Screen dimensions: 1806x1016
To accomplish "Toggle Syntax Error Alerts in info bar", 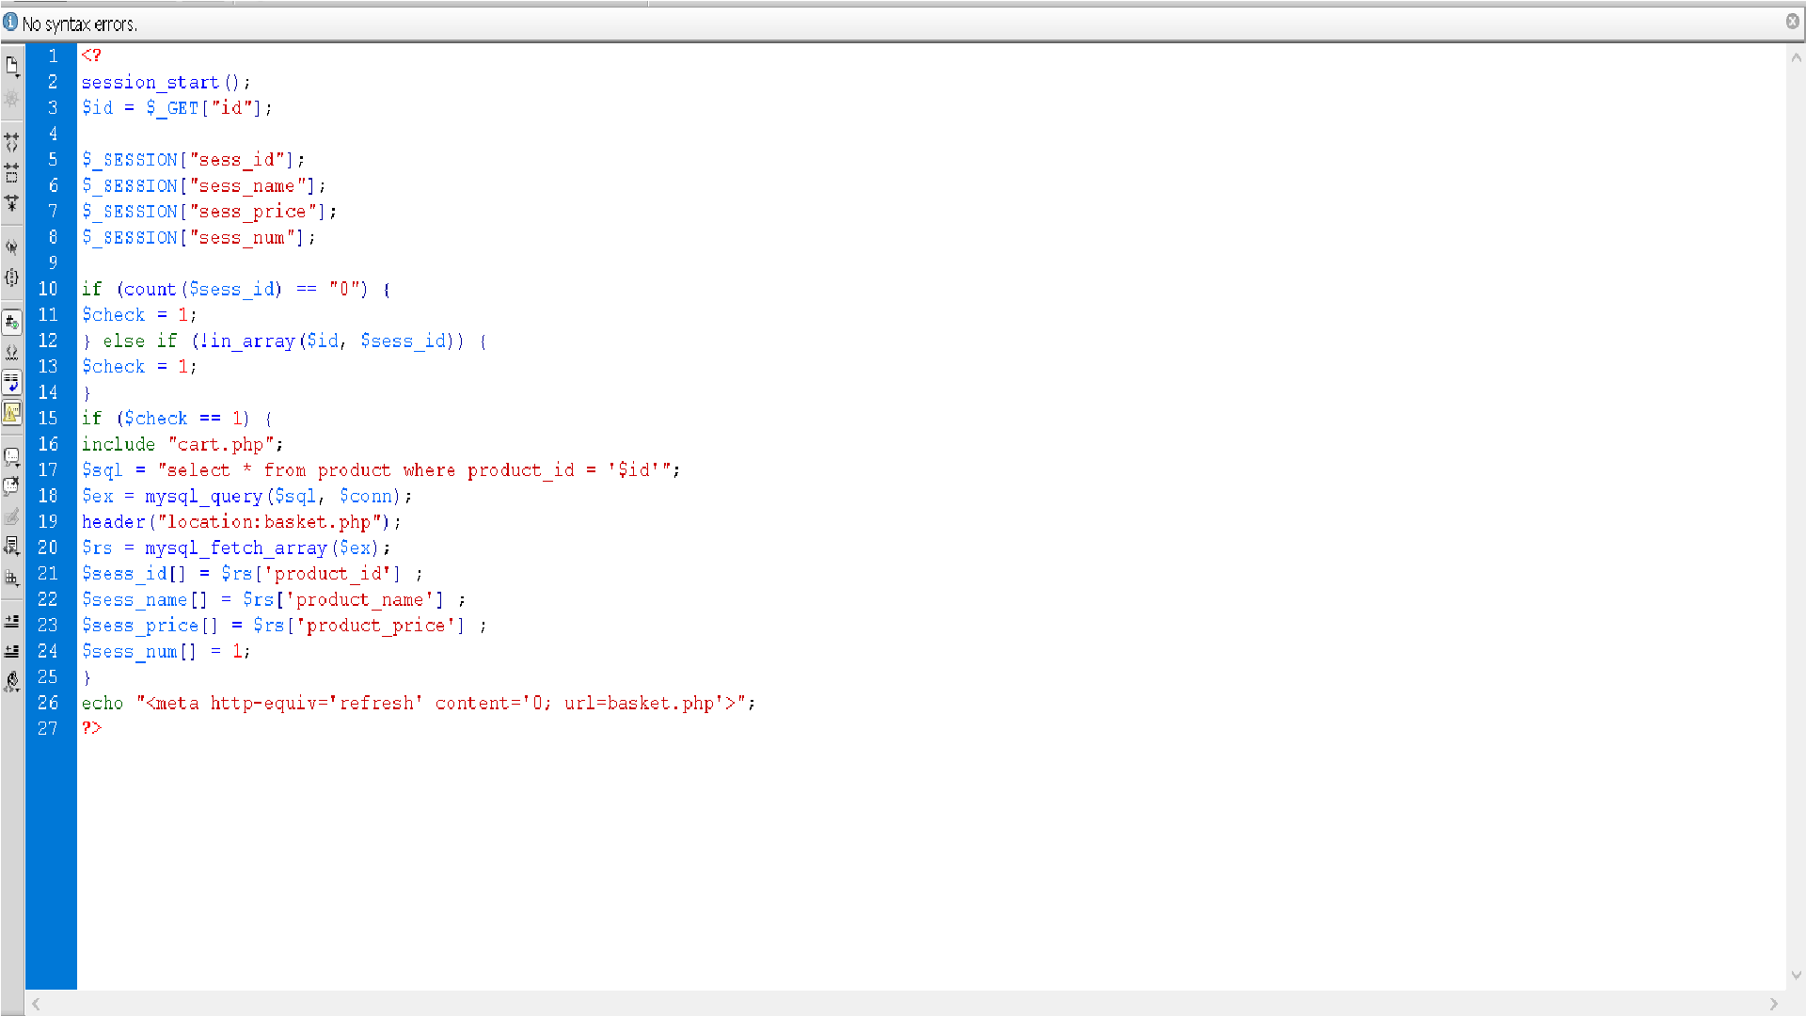I will [12, 412].
